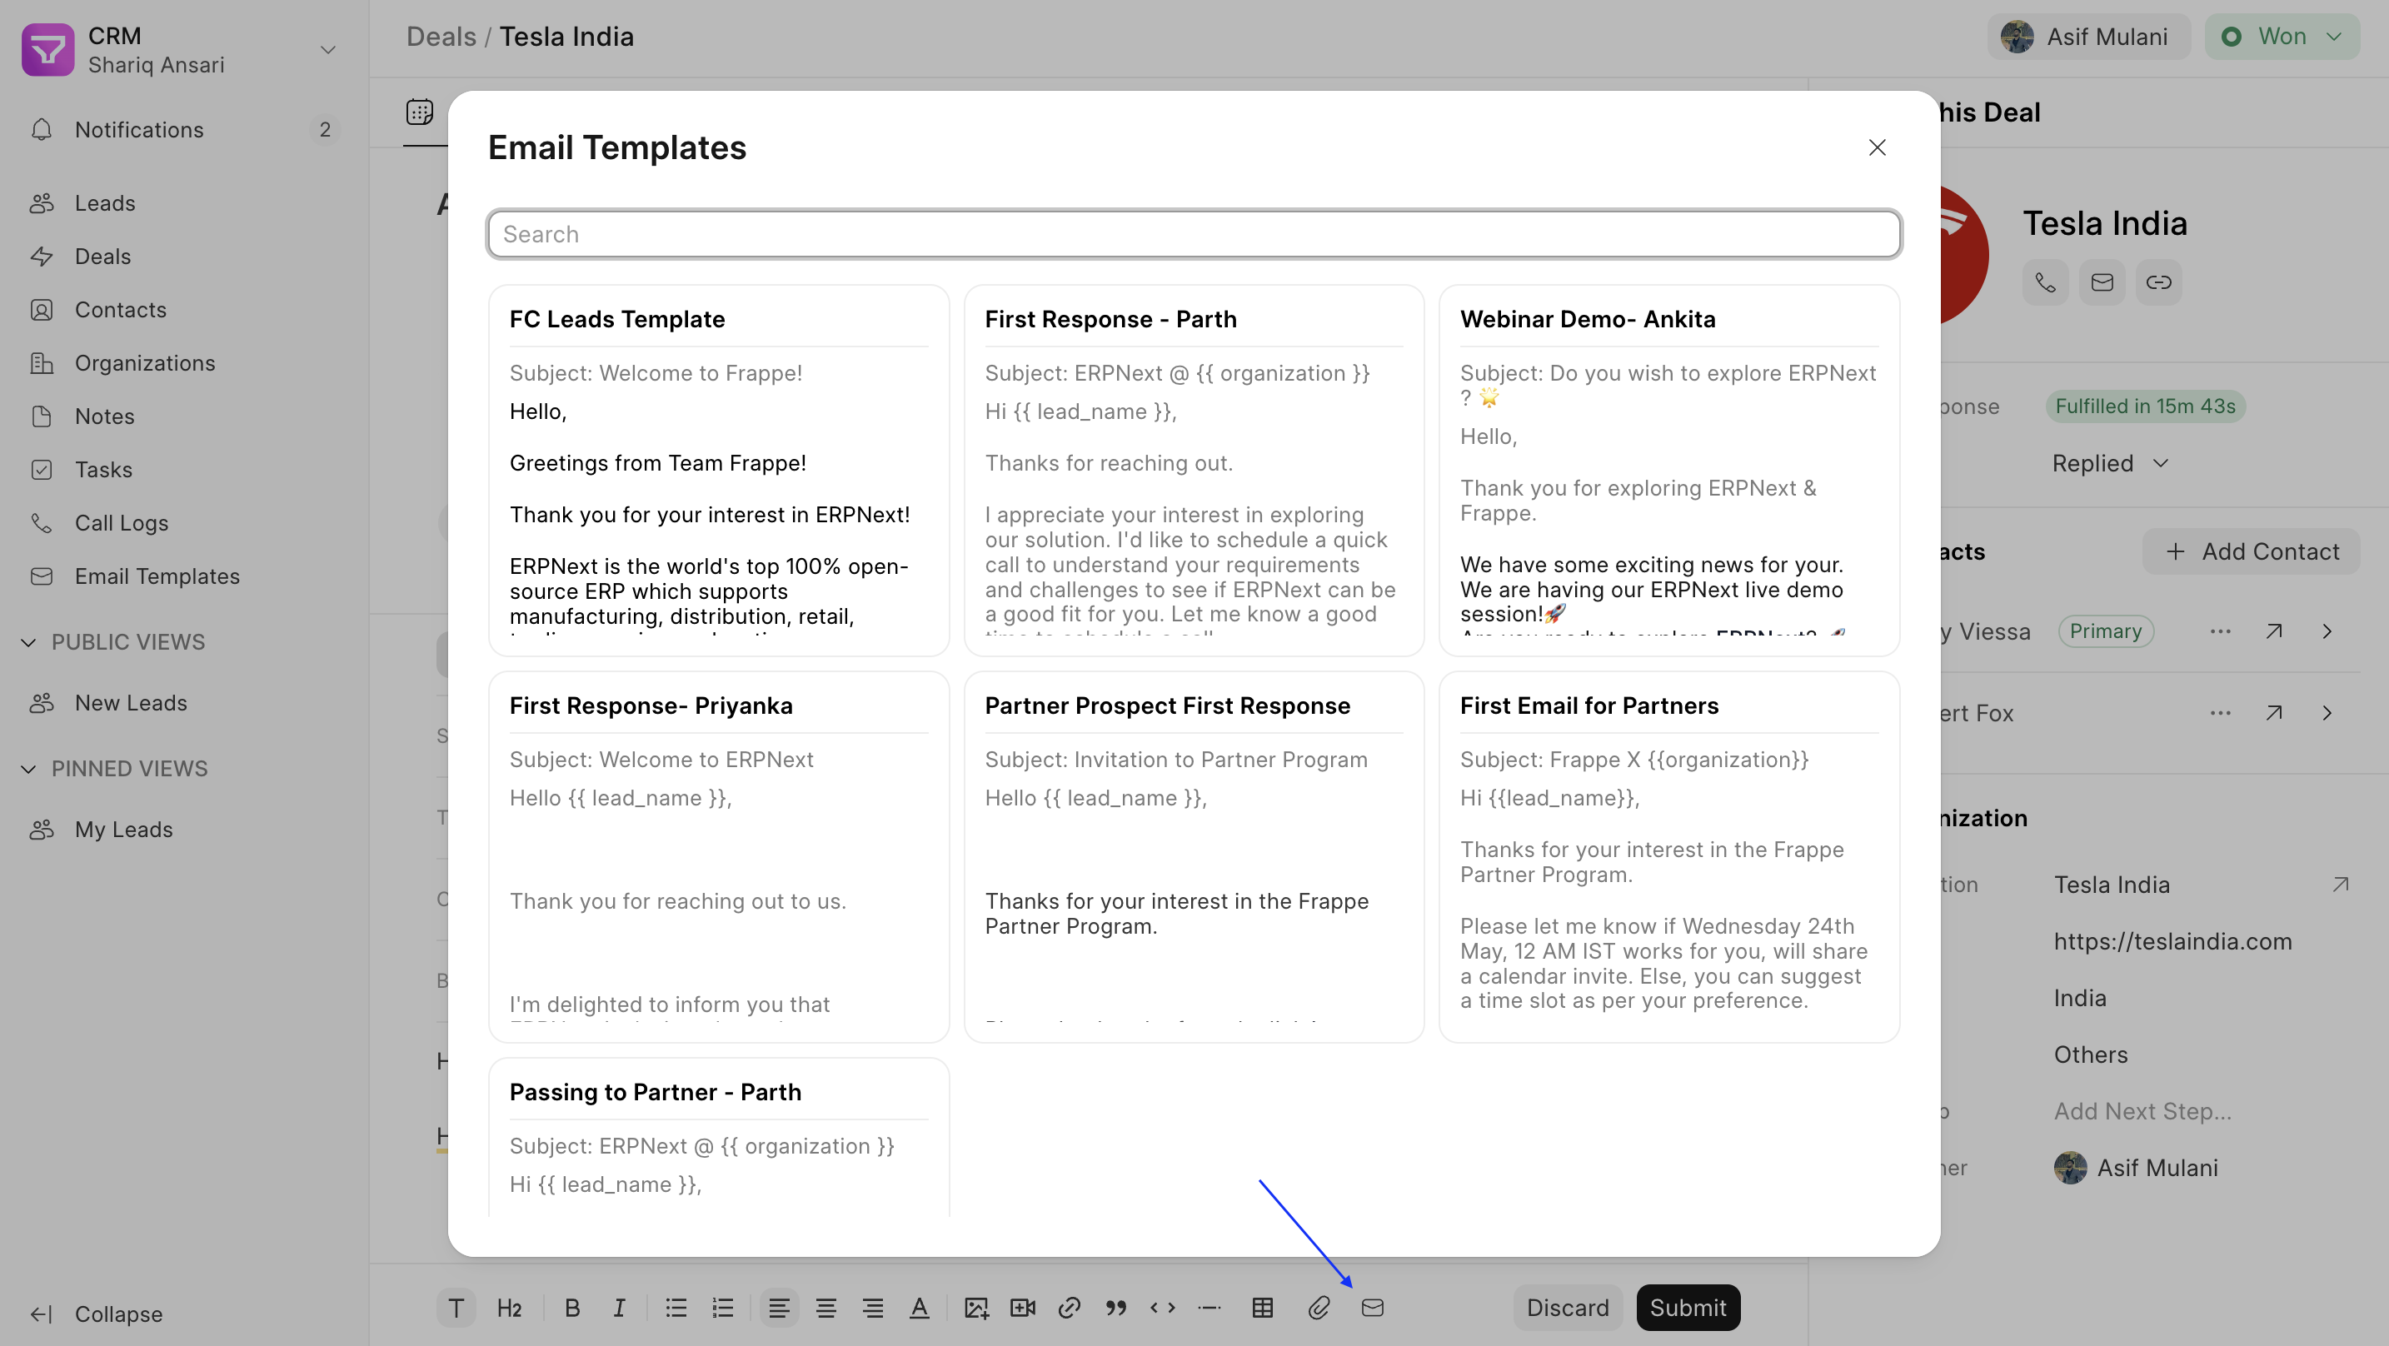Viewport: 2389px width, 1346px height.
Task: Select the First Response - Parth template
Action: 1194,471
